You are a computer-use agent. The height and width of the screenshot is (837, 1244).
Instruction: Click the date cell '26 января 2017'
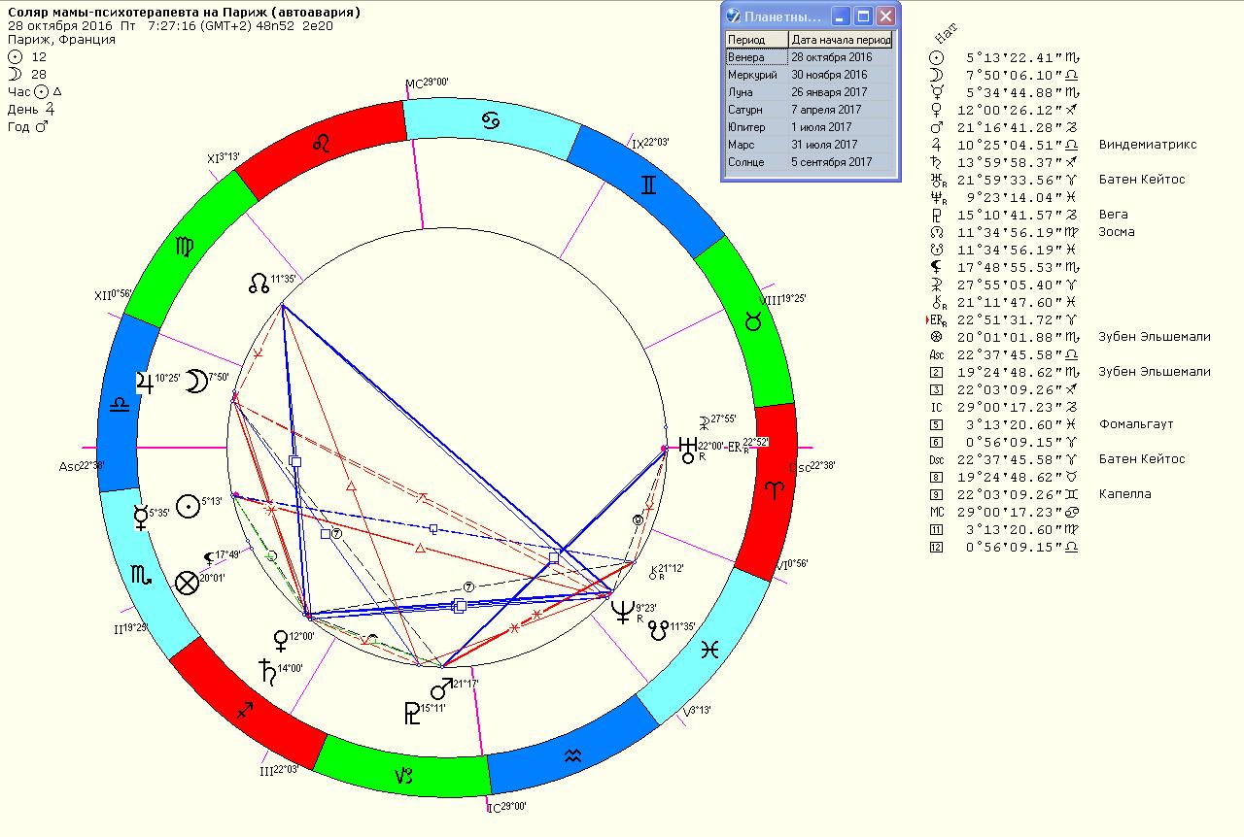pyautogui.click(x=841, y=92)
